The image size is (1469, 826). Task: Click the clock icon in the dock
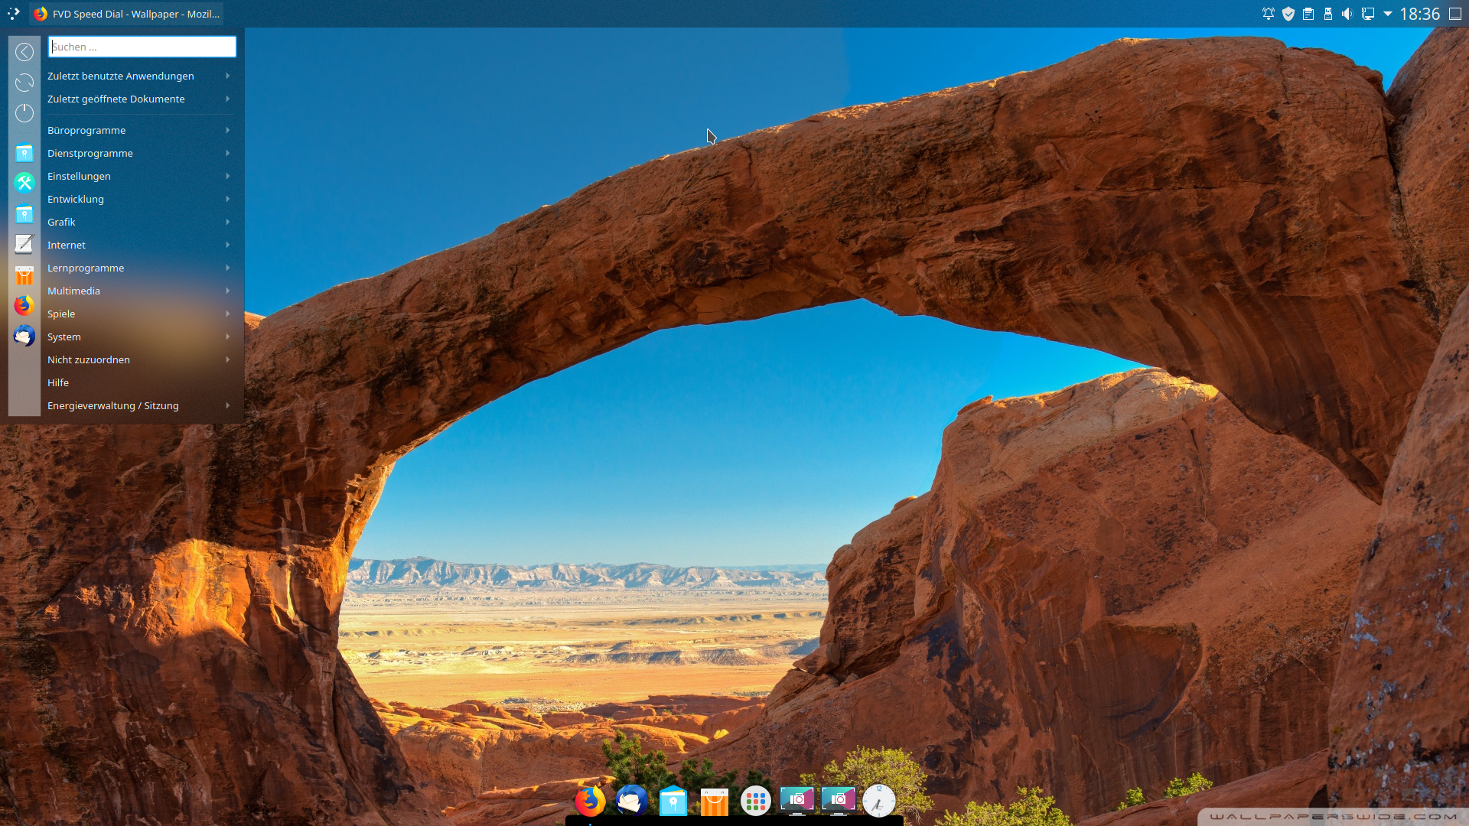coord(878,801)
